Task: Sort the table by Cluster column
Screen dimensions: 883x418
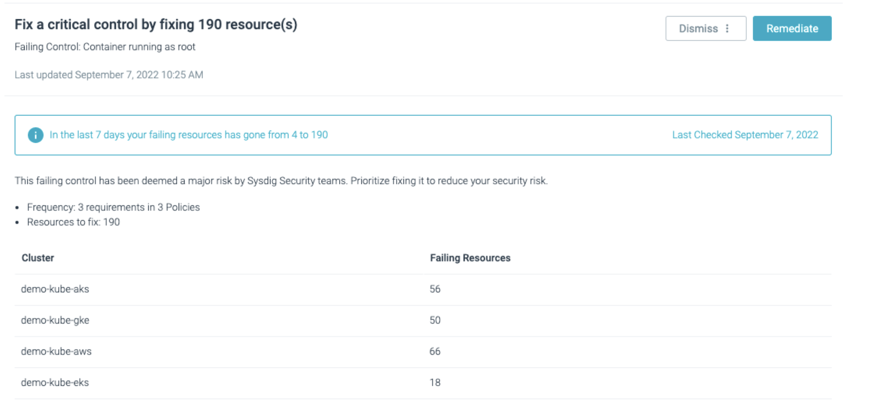Action: point(38,258)
